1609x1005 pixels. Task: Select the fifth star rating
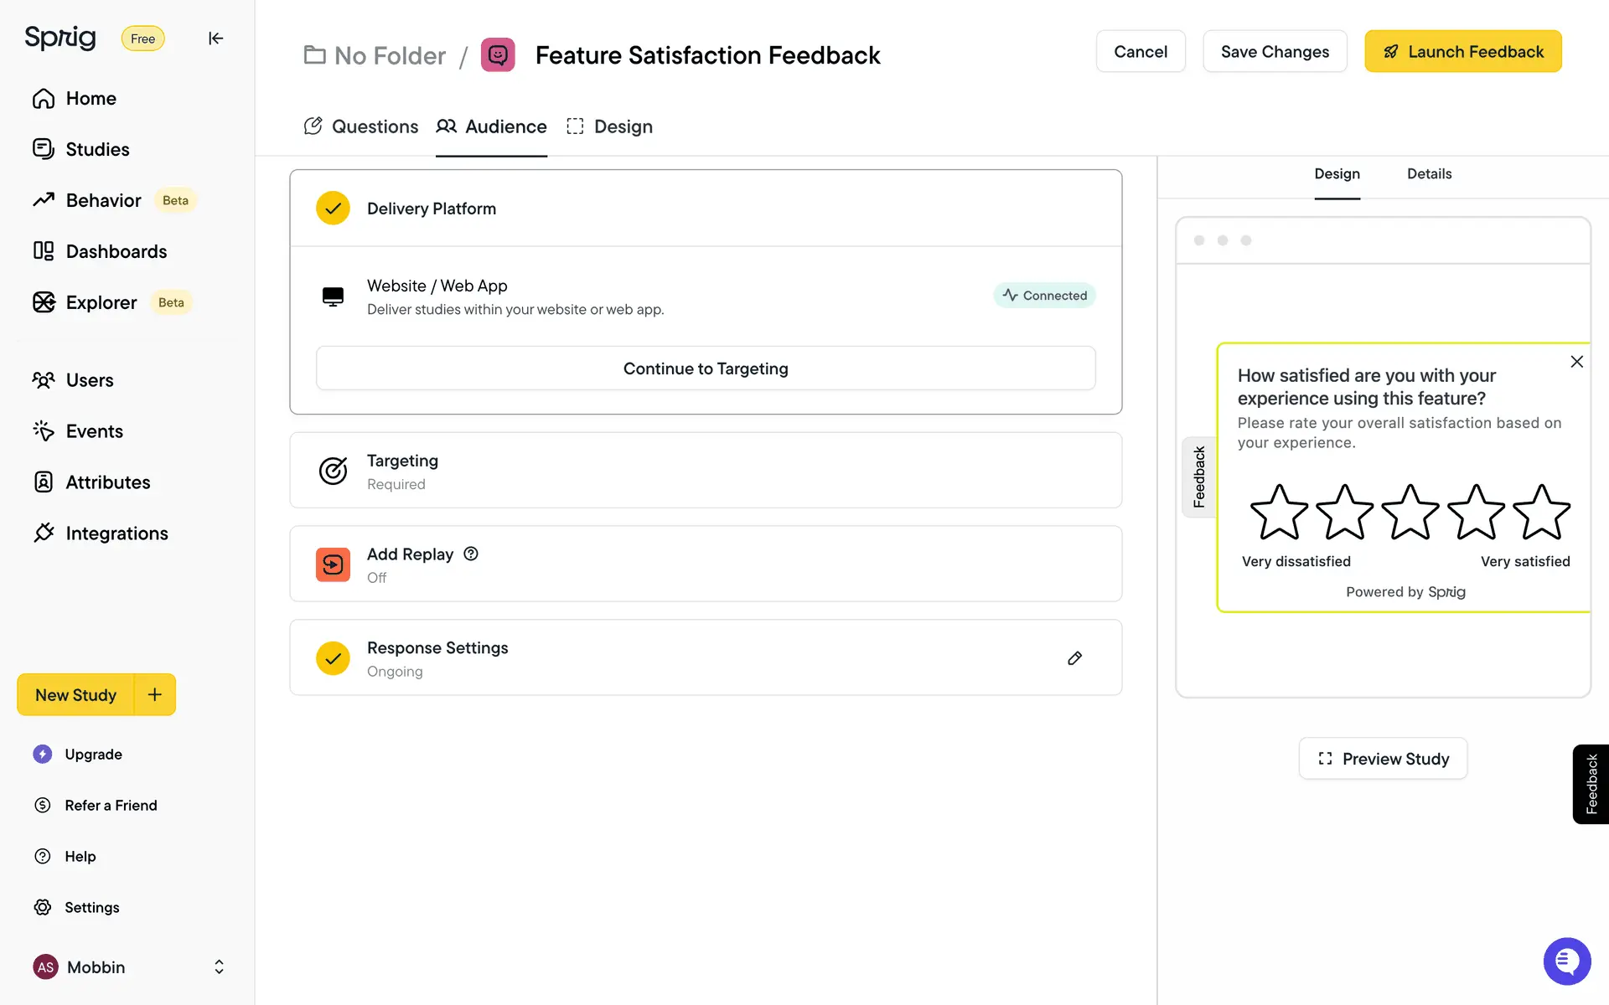[x=1541, y=512]
